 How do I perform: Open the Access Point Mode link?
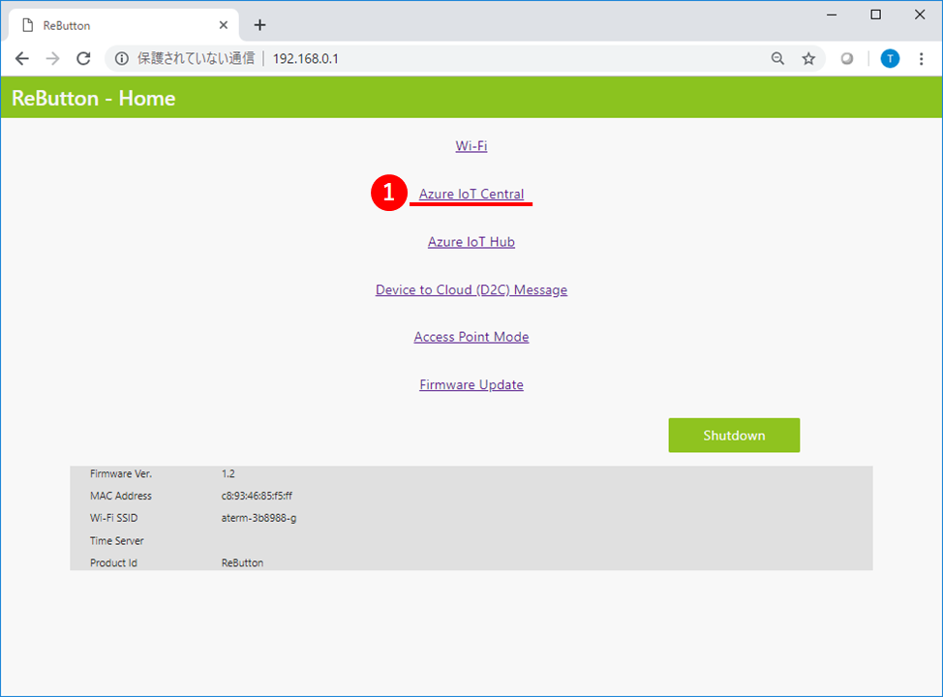pos(471,337)
